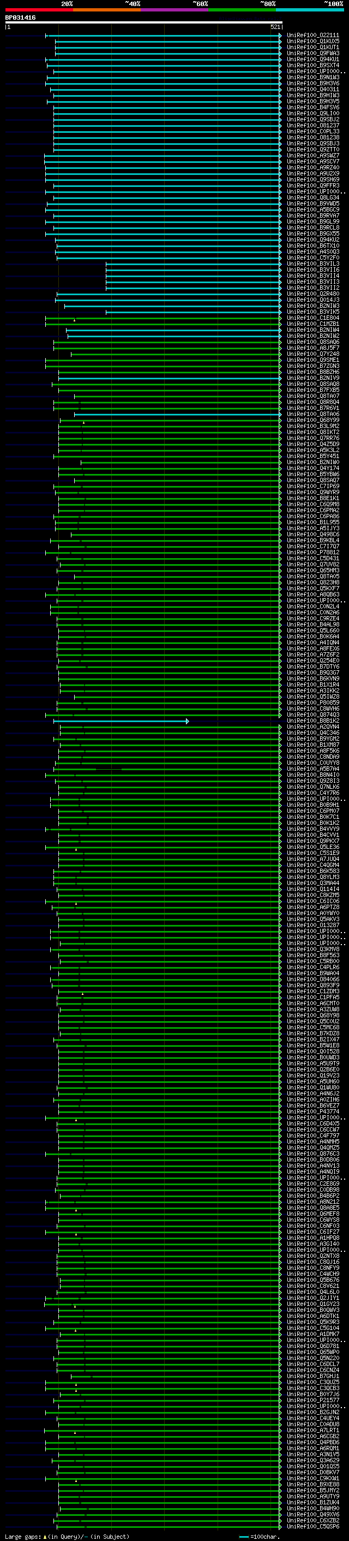Open hit UniRef100_Q8LG34
Image resolution: width=349 pixels, height=1541 pixels.
pyautogui.click(x=312, y=197)
